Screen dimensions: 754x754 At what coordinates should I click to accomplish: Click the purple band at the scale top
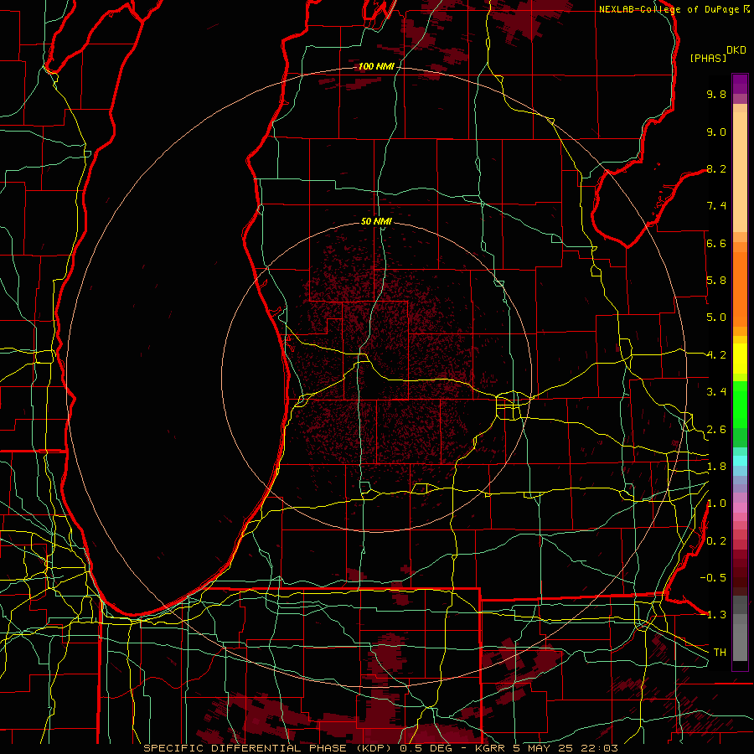tap(740, 84)
